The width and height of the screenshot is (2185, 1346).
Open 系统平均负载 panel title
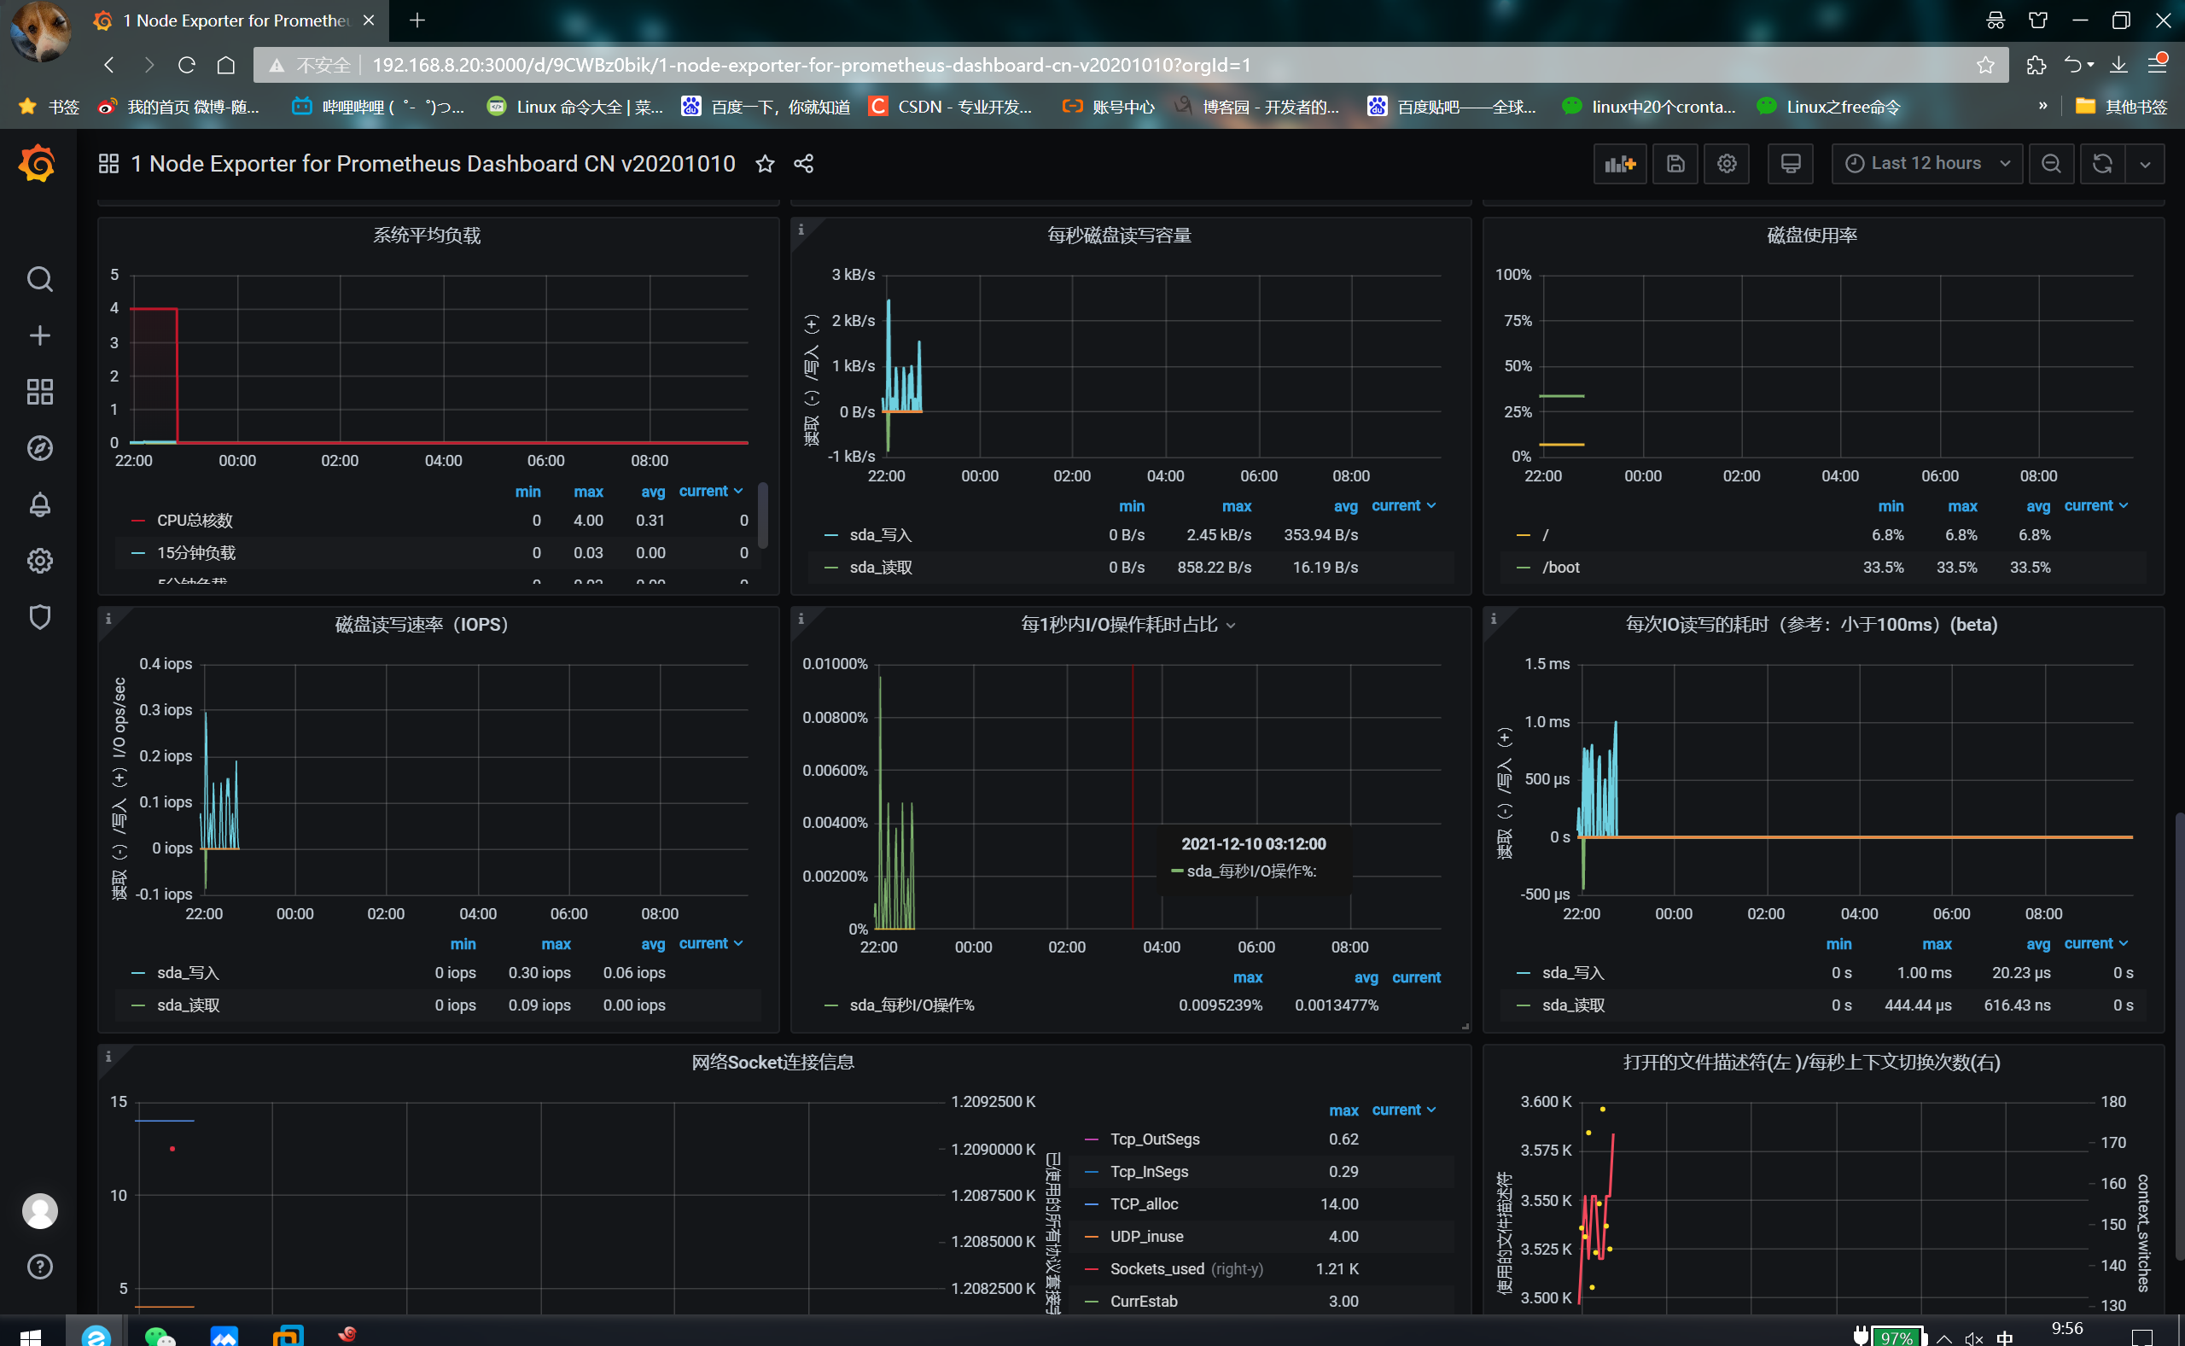coord(428,235)
